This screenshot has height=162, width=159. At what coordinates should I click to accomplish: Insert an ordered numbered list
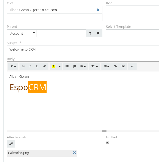75,66
